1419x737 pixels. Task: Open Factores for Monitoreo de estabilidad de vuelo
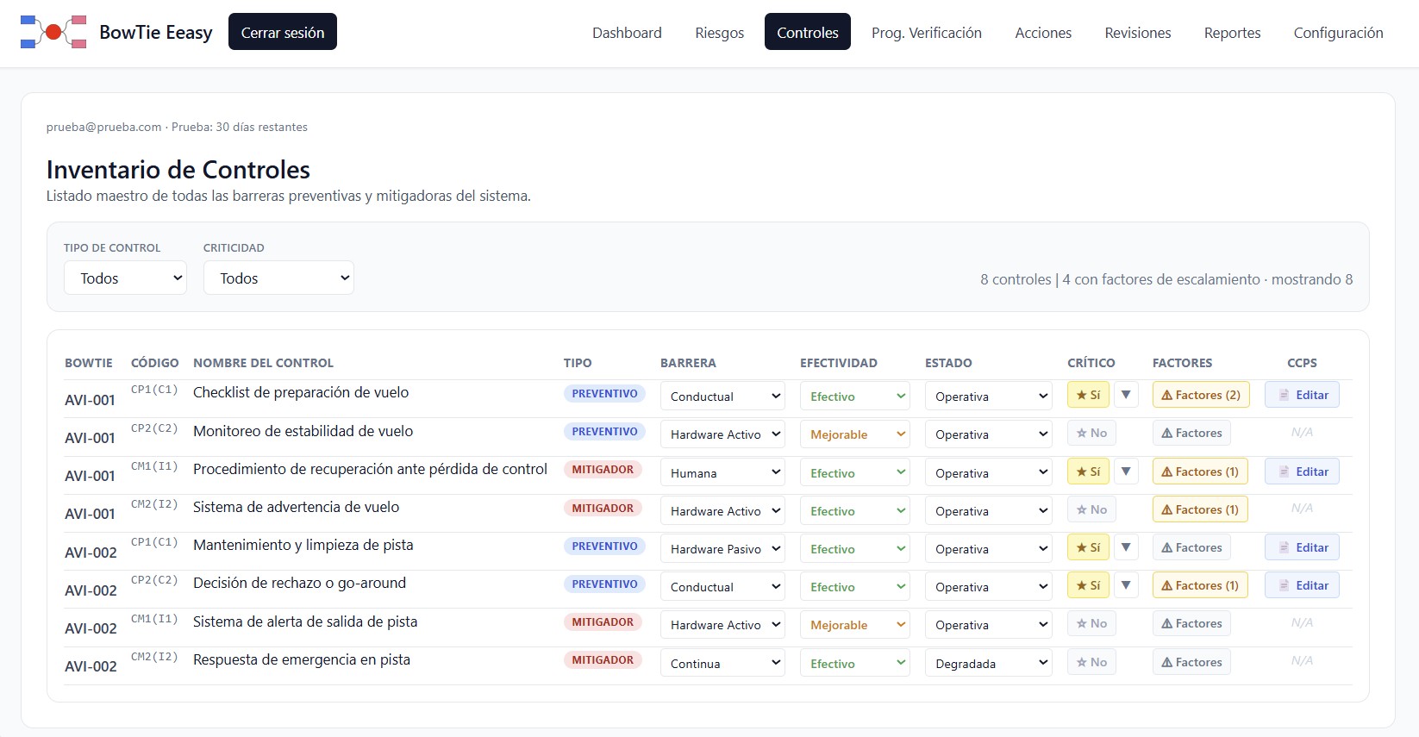(x=1191, y=433)
